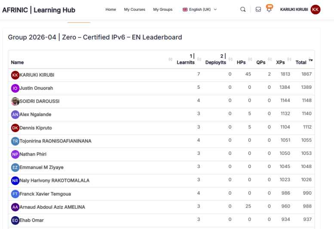Viewport: 334px width, 229px height.
Task: Click Tojonirina's TR avatar
Action: [15, 141]
